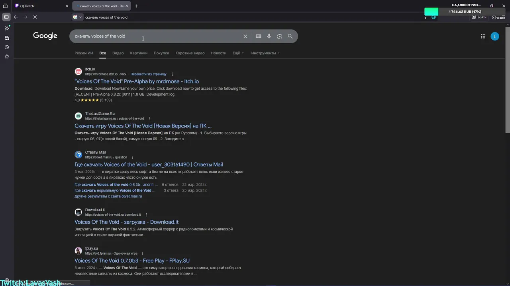Select the Новости search tab
Screen dimensions: 510x286
[219, 53]
